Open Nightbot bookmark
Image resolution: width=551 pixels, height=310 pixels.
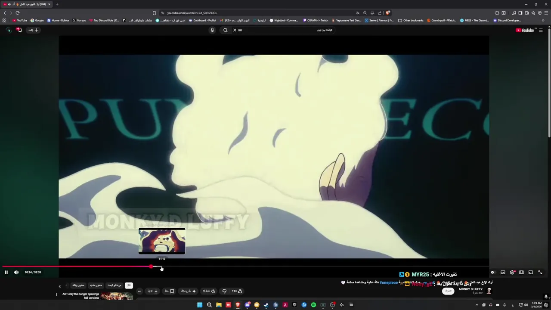point(283,20)
